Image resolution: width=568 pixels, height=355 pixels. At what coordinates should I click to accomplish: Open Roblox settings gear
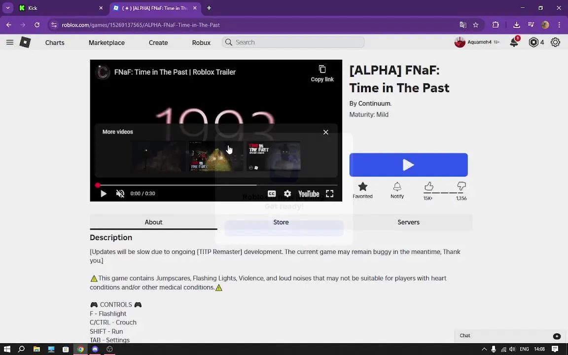pos(555,42)
